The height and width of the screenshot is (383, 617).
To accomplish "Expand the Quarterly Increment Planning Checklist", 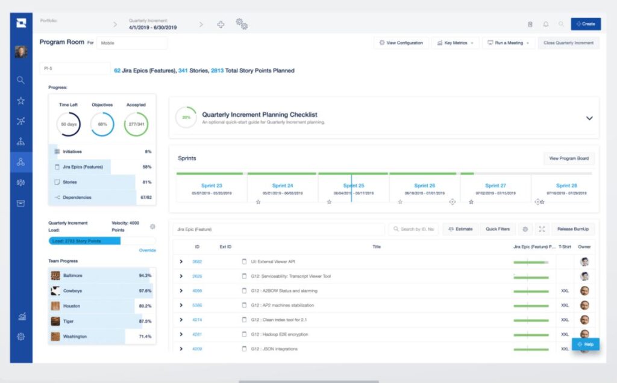I will 589,118.
